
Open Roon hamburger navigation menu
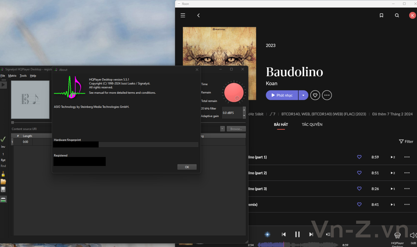click(x=183, y=16)
